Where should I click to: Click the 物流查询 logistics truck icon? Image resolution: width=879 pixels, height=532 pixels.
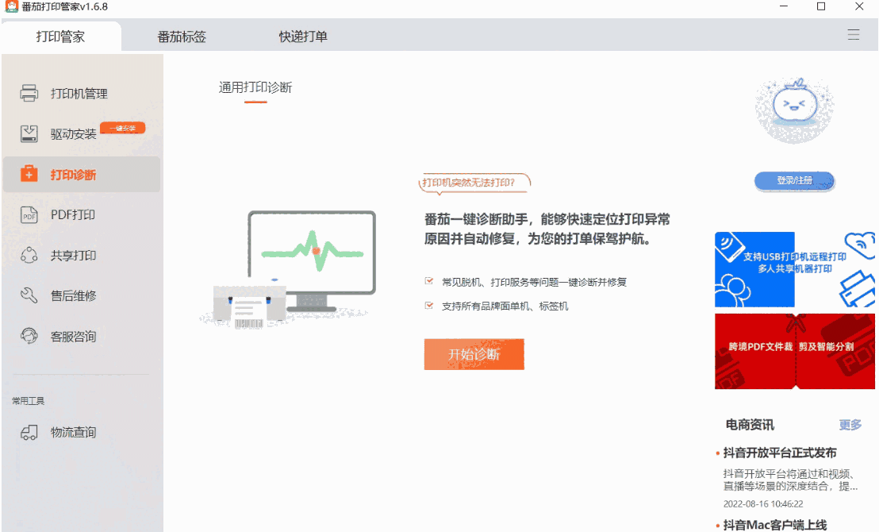pos(29,431)
